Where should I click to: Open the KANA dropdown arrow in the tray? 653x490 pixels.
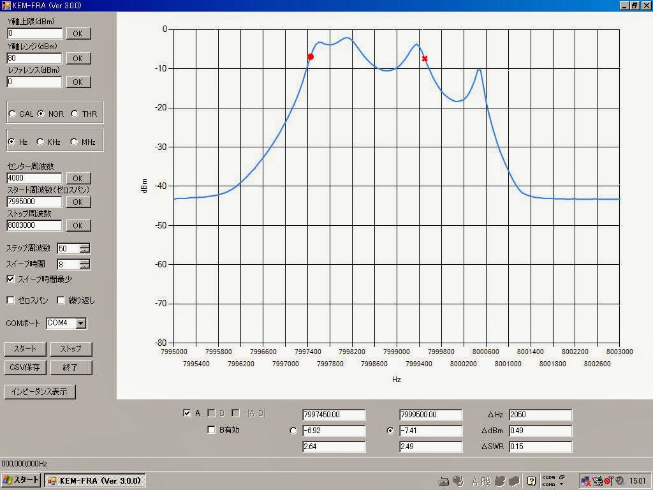tap(562, 484)
